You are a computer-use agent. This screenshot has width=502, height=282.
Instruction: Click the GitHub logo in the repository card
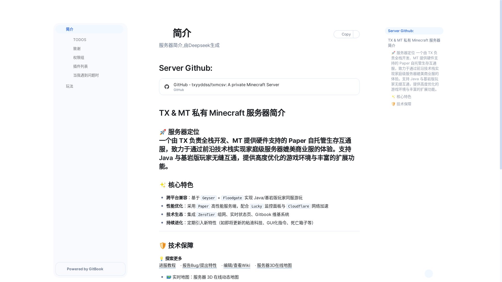167,87
